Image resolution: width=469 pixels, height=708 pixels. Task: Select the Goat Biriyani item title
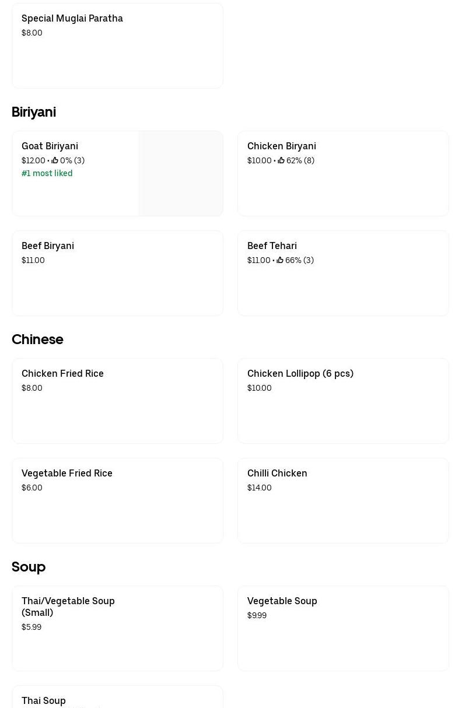pos(50,146)
